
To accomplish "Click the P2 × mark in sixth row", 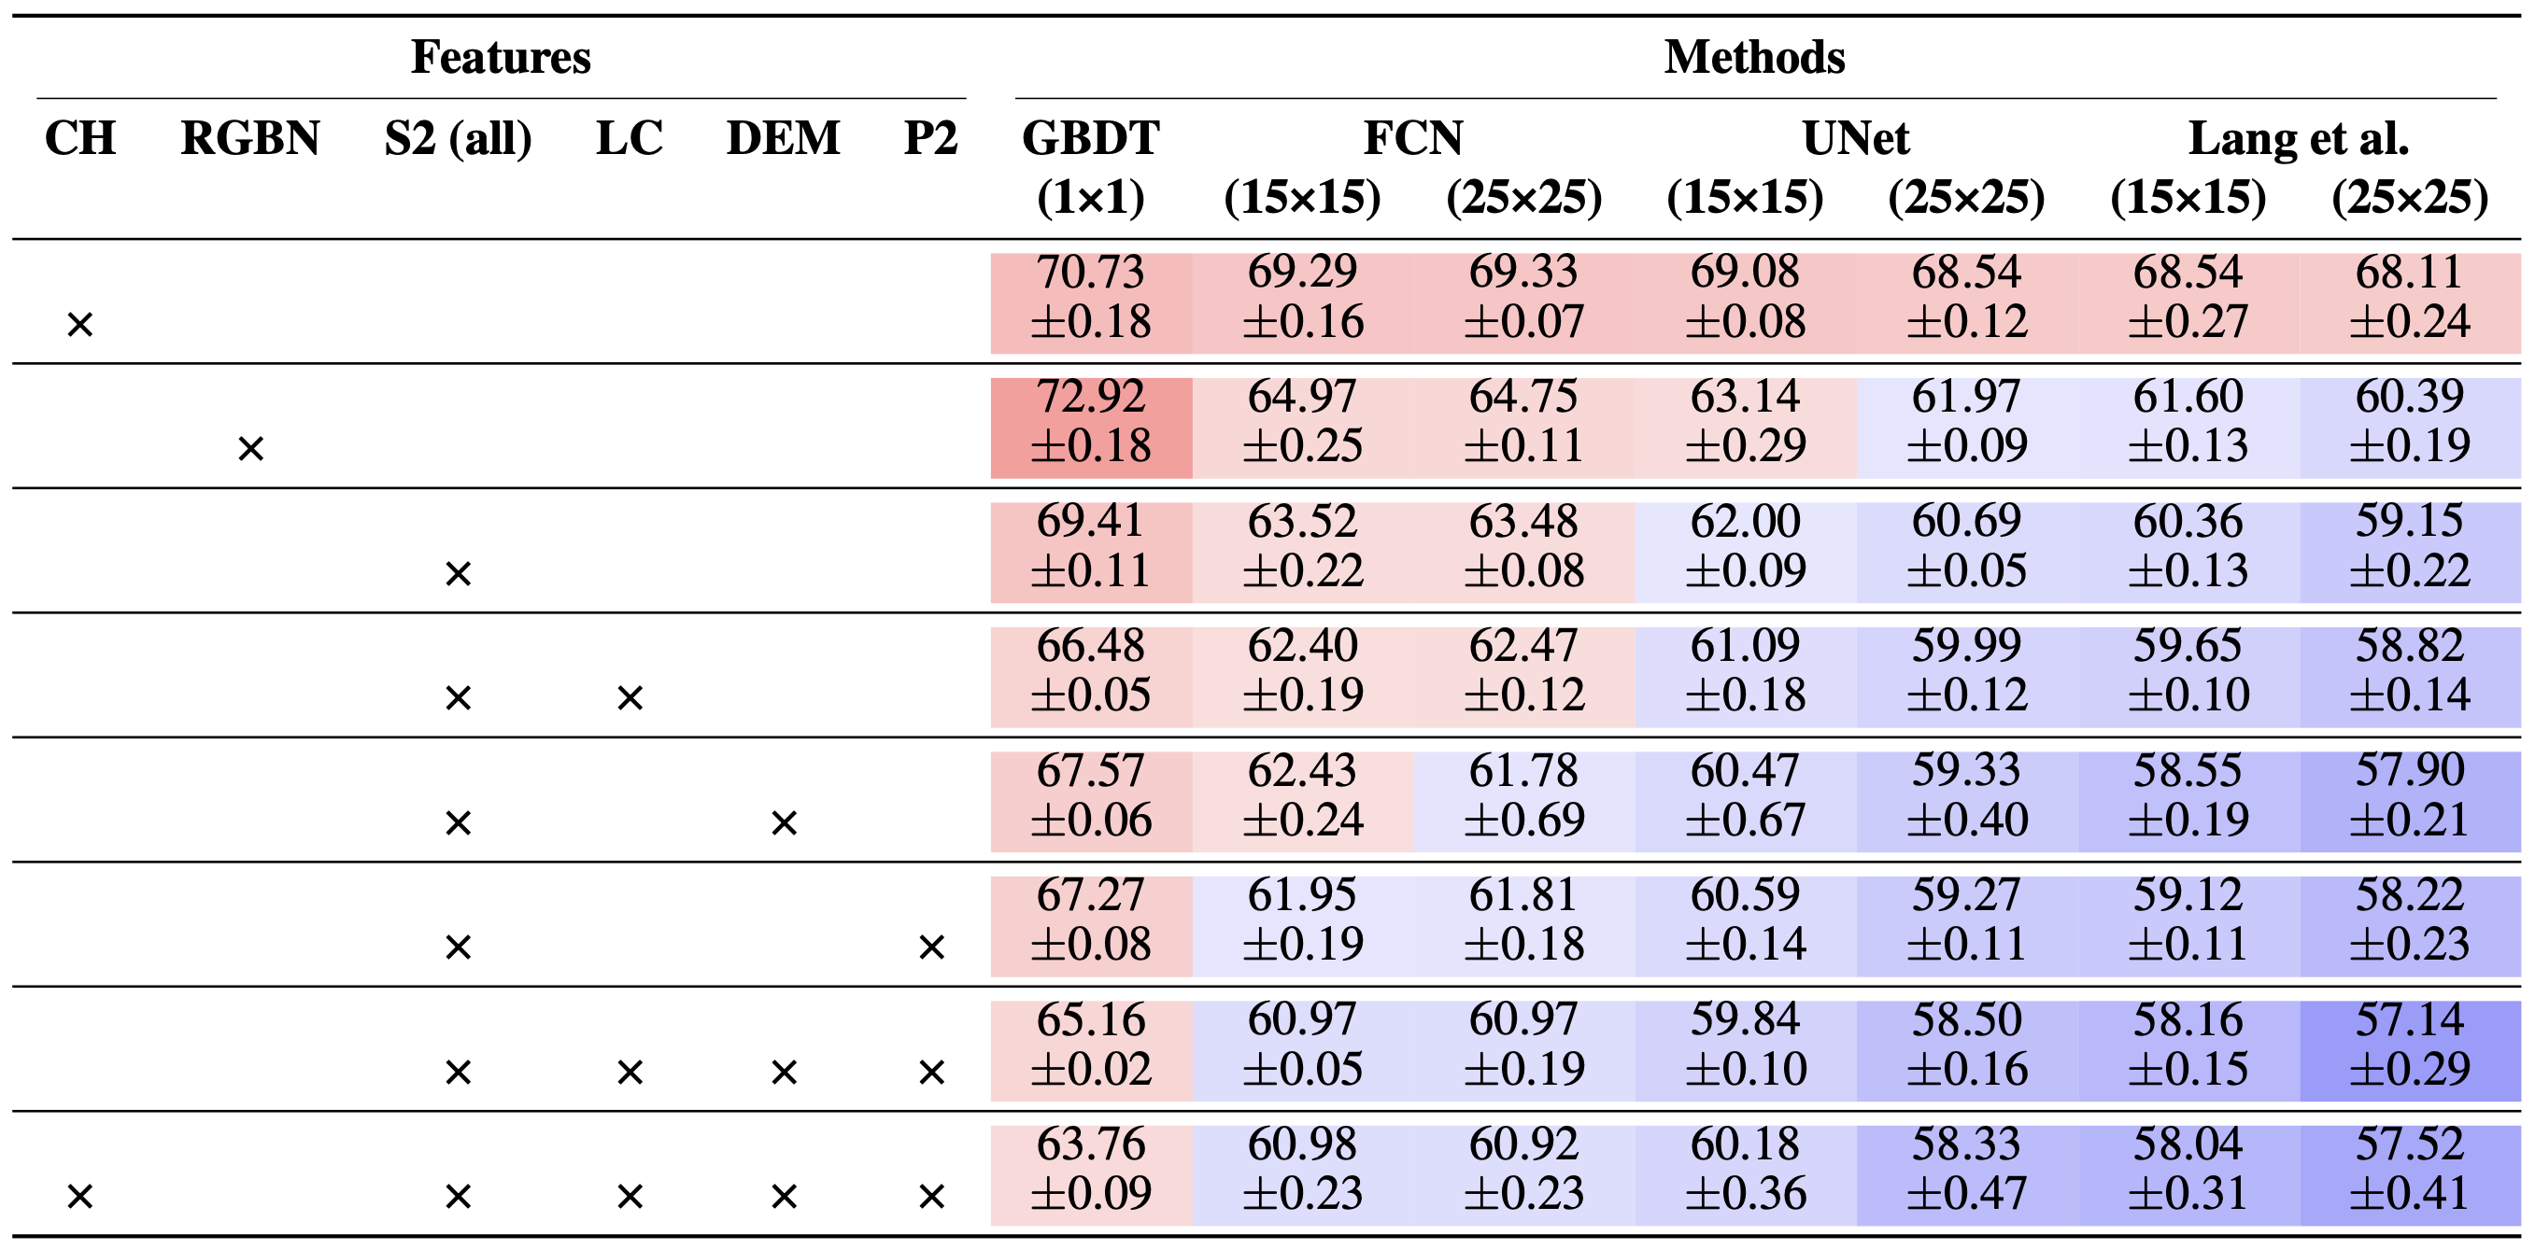I will 931,947.
